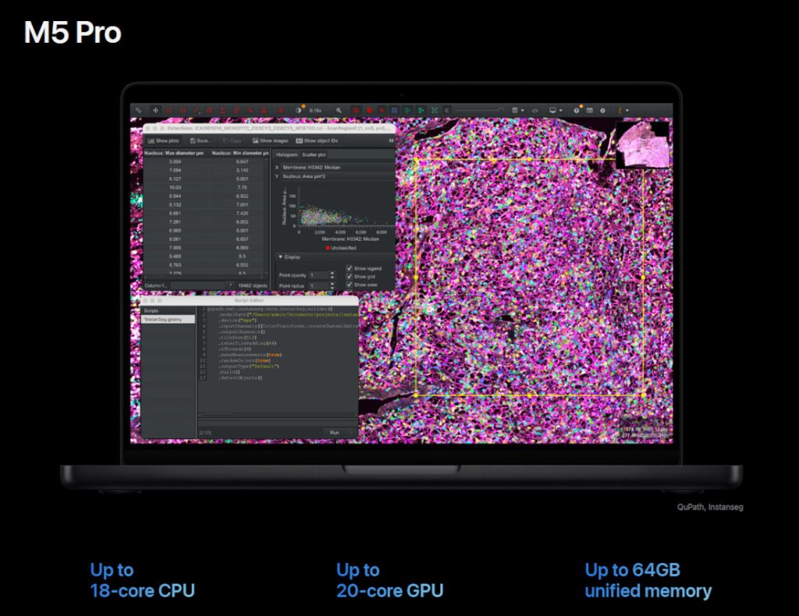This screenshot has height=616, width=799.
Task: Open the script editor code icon
Action: 534,111
